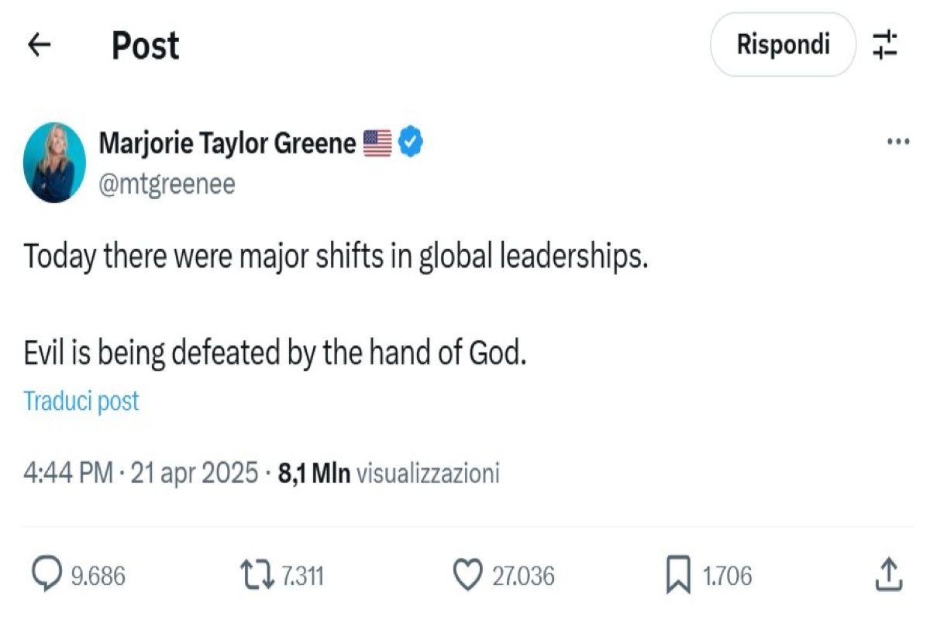930x620 pixels.
Task: Open reply filter settings icon
Action: 884,44
